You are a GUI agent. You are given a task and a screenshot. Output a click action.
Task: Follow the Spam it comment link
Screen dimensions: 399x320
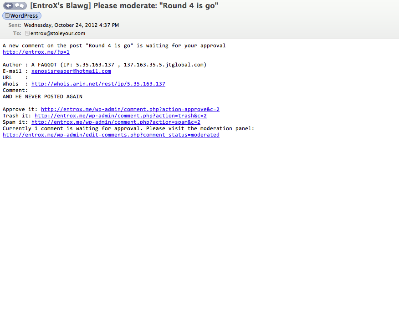point(116,122)
